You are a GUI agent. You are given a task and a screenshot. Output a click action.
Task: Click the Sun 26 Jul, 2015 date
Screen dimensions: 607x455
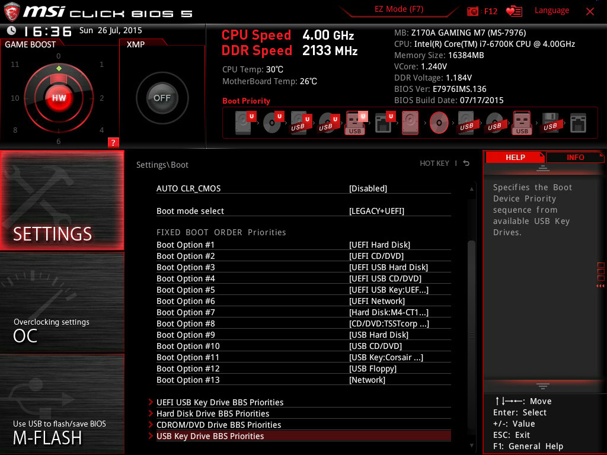[x=111, y=31]
